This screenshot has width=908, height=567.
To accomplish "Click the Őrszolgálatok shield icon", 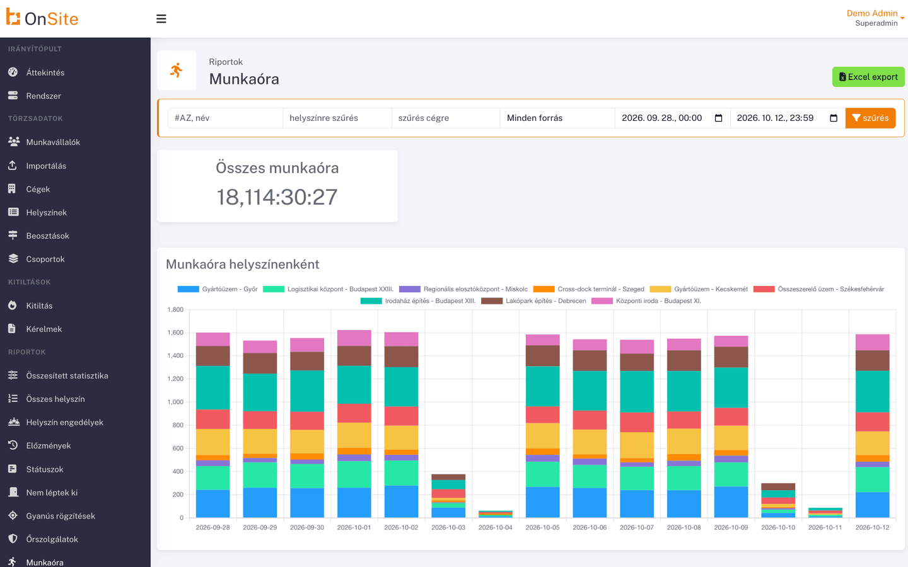I will coord(13,539).
